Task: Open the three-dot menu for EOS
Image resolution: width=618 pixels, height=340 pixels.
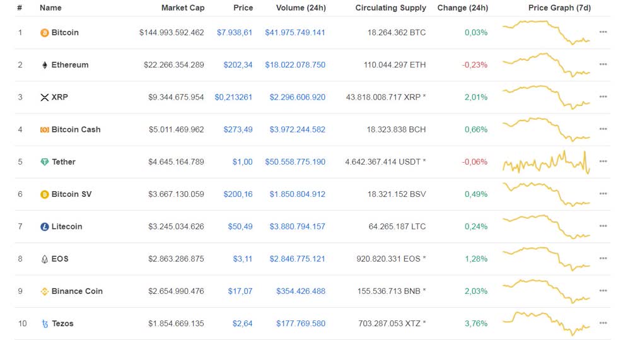Action: [x=603, y=259]
